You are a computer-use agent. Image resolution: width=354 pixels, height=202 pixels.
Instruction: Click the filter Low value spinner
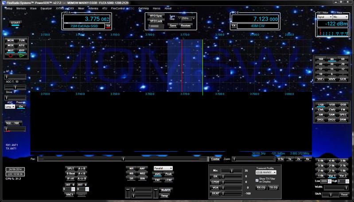pos(329,181)
